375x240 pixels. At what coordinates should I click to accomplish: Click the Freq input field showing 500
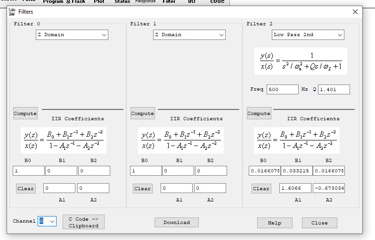283,89
